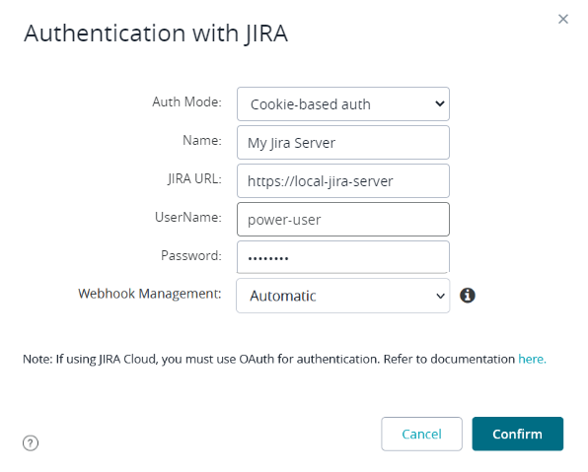The width and height of the screenshot is (588, 472).
Task: Close the Authentication with JIRA dialog
Action: (x=563, y=19)
